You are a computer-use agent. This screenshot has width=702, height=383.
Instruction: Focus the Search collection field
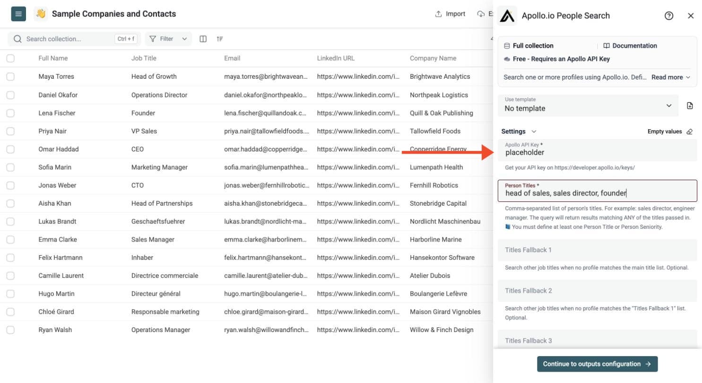click(x=73, y=39)
